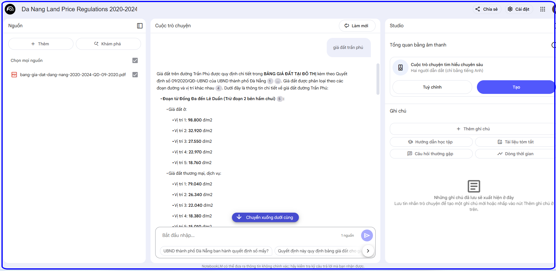Expand the collapsed citations ellipsis chip

click(278, 81)
